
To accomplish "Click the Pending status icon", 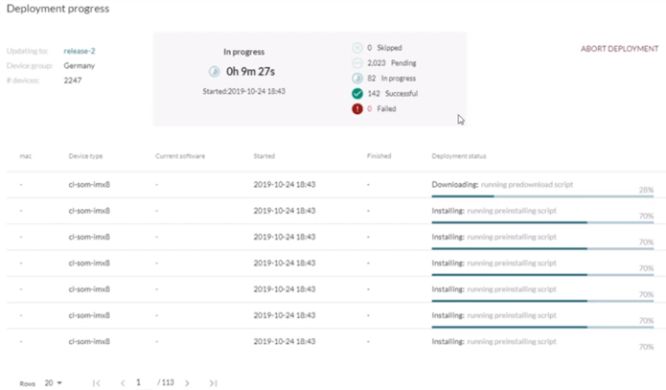I will pyautogui.click(x=357, y=62).
